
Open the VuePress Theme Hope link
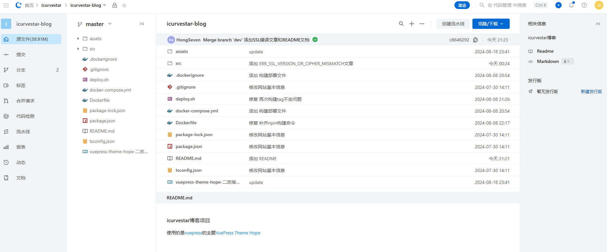click(238, 233)
